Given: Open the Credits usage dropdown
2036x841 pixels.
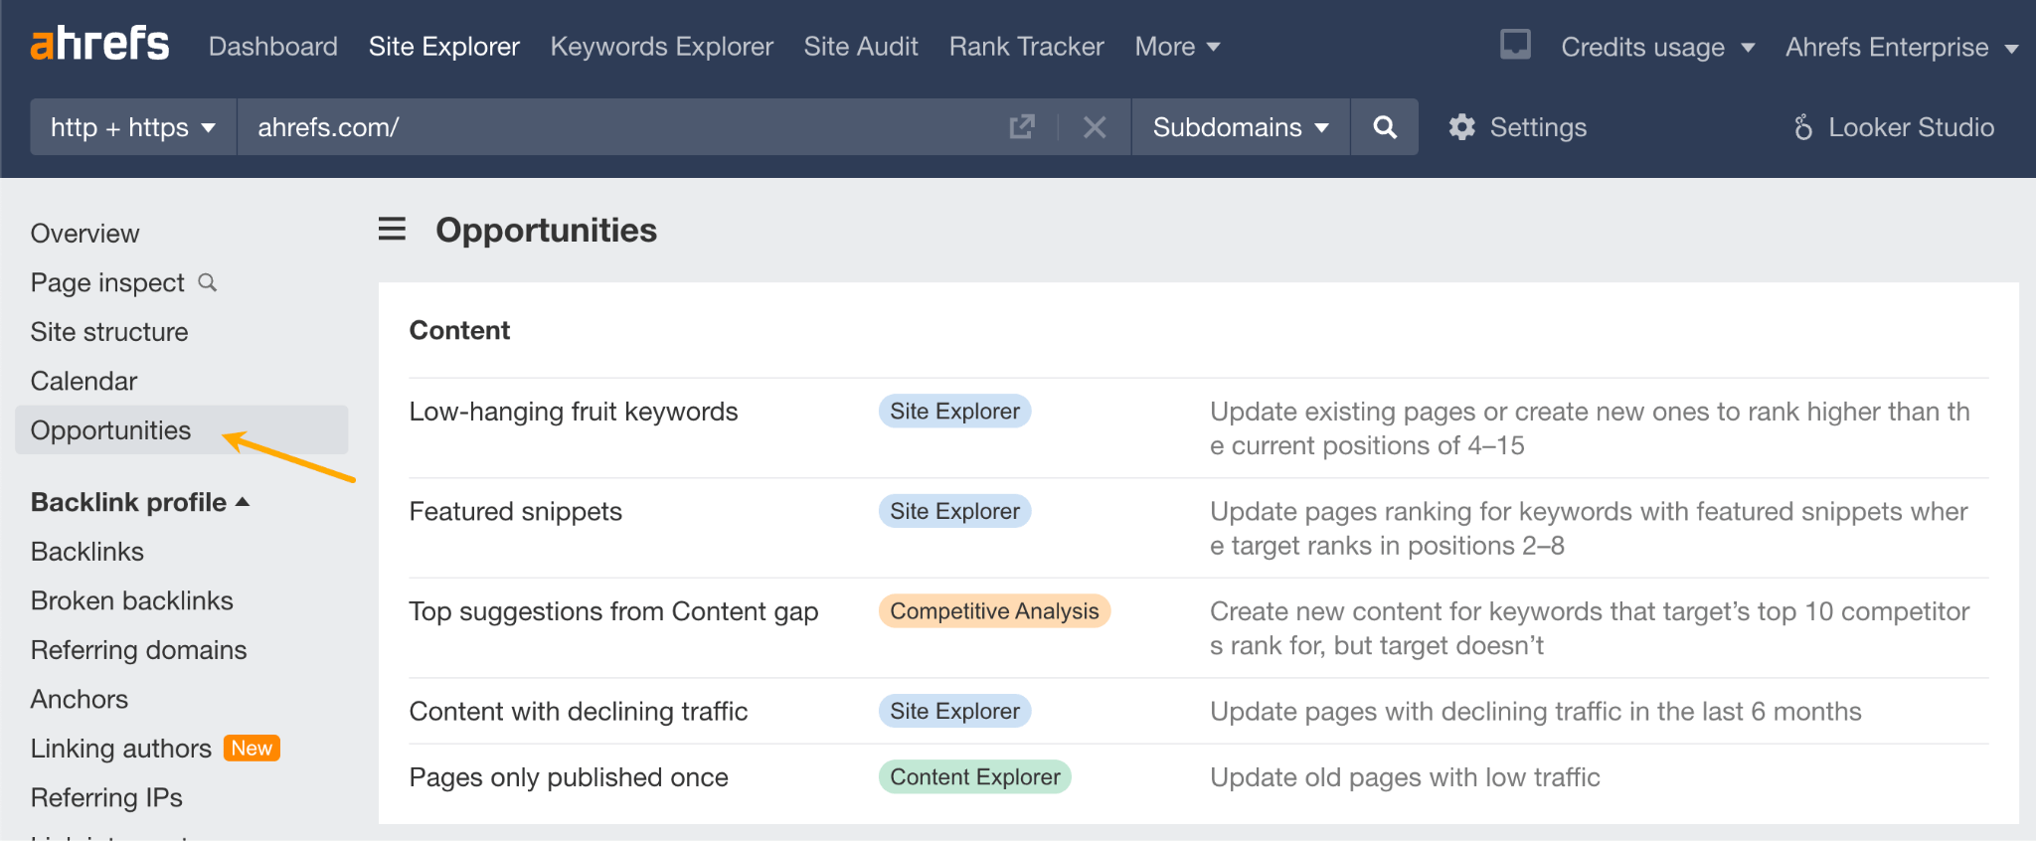Looking at the screenshot, I should click(1657, 47).
